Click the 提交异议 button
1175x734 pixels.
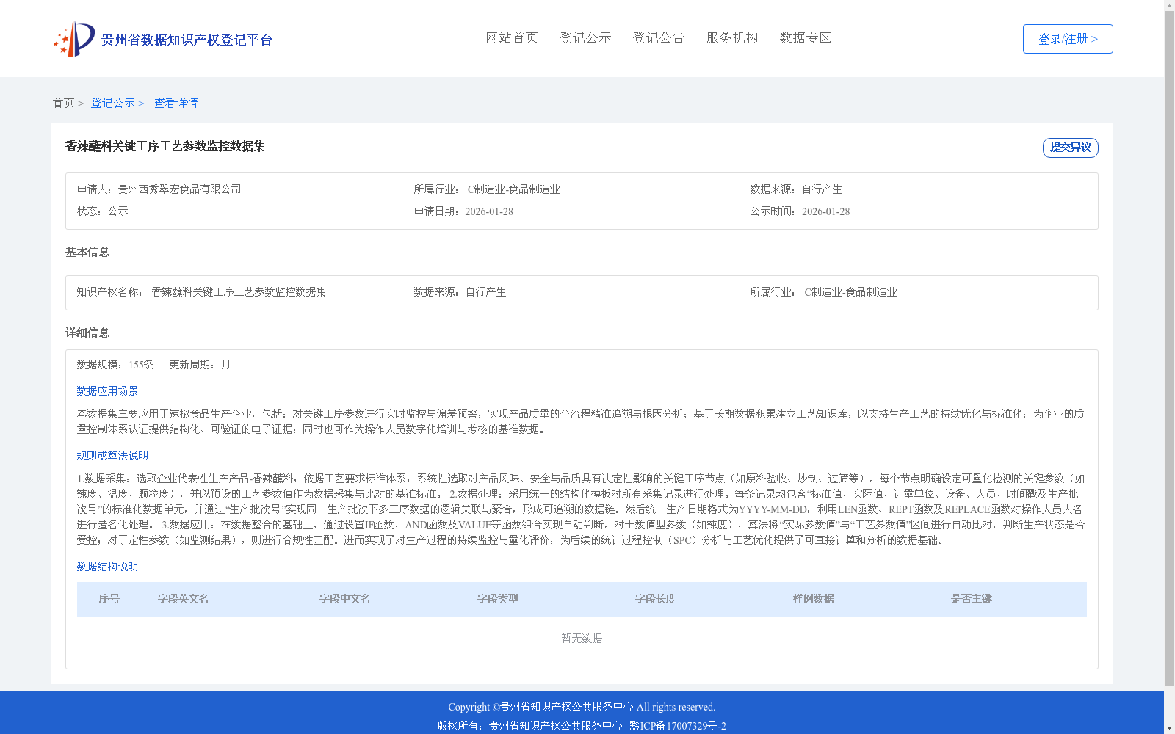click(1071, 148)
